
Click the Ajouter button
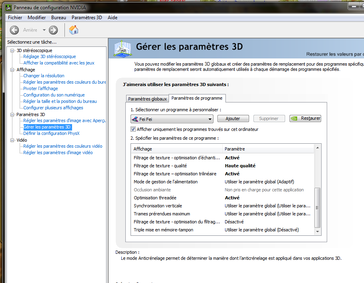(233, 118)
